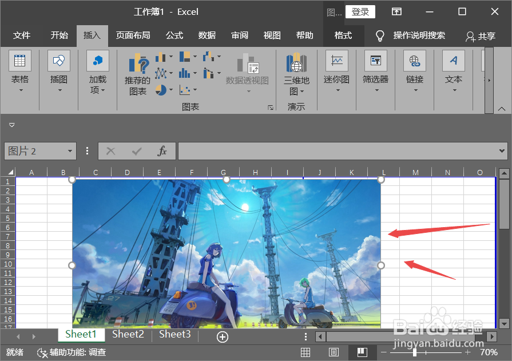Insert a hierarchy chart
The height and width of the screenshot is (361, 512).
[x=184, y=57]
